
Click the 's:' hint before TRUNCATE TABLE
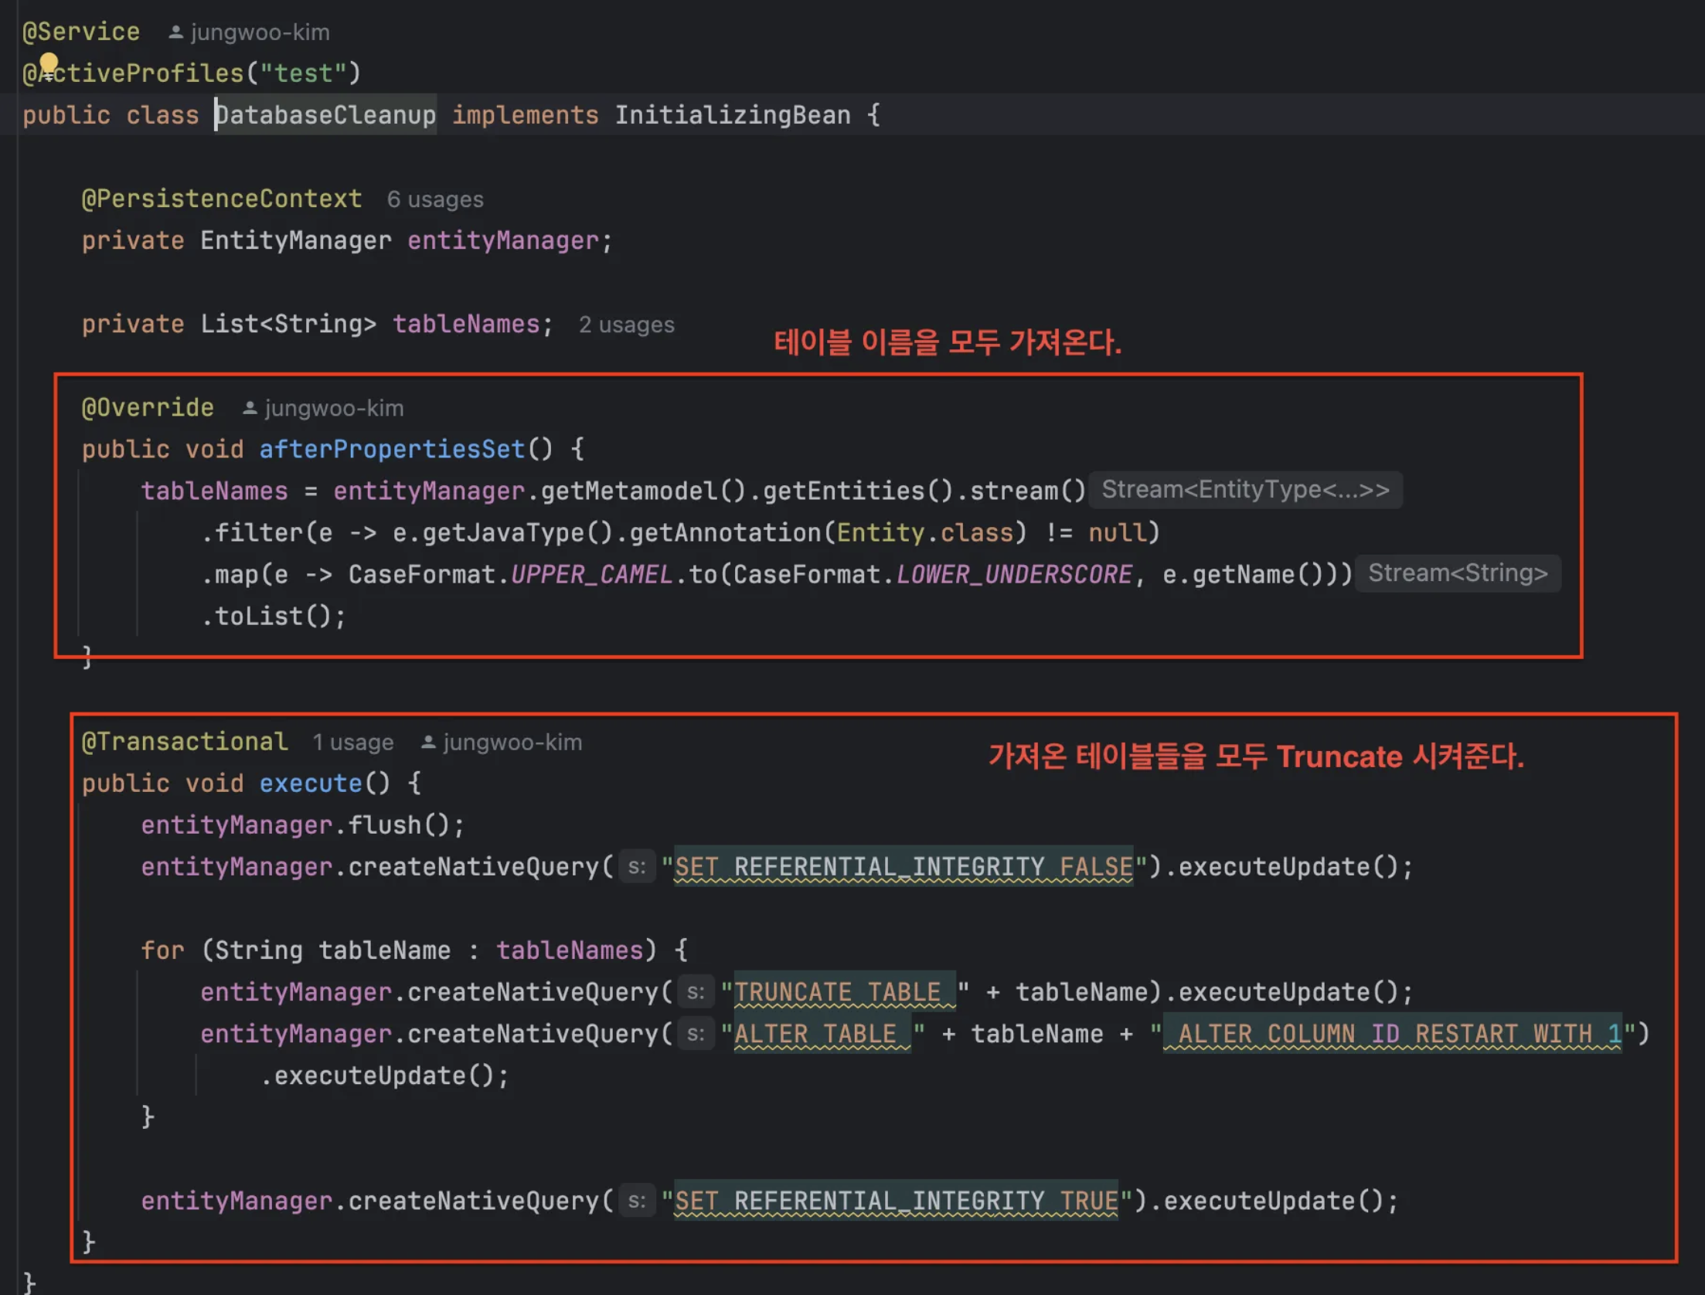696,992
